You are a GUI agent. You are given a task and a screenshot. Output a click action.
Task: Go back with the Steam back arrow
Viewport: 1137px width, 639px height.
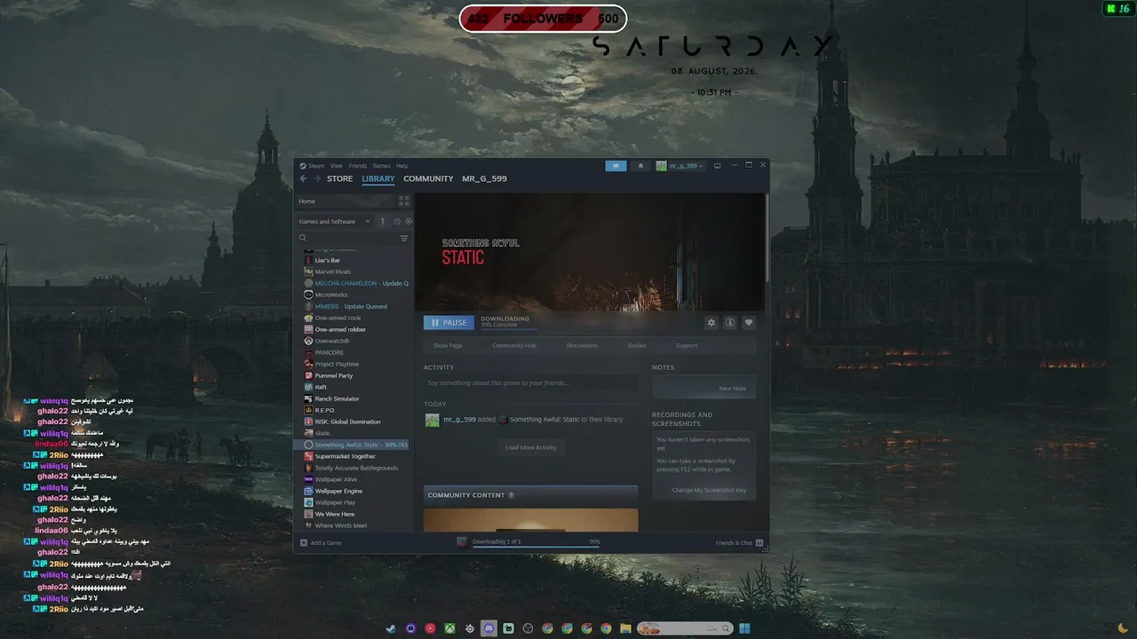coord(303,178)
